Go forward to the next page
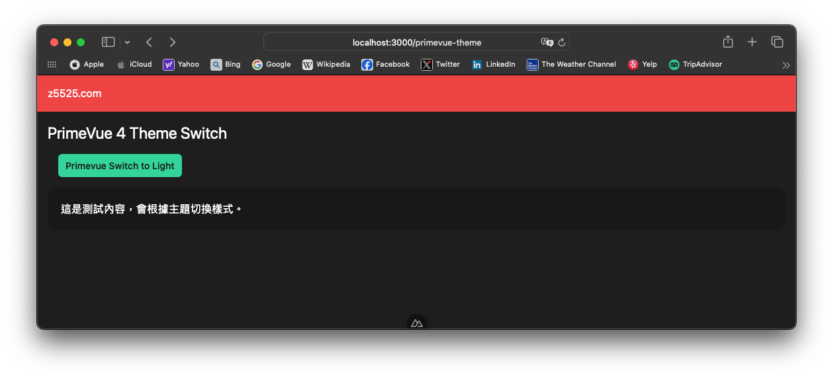 (x=173, y=42)
